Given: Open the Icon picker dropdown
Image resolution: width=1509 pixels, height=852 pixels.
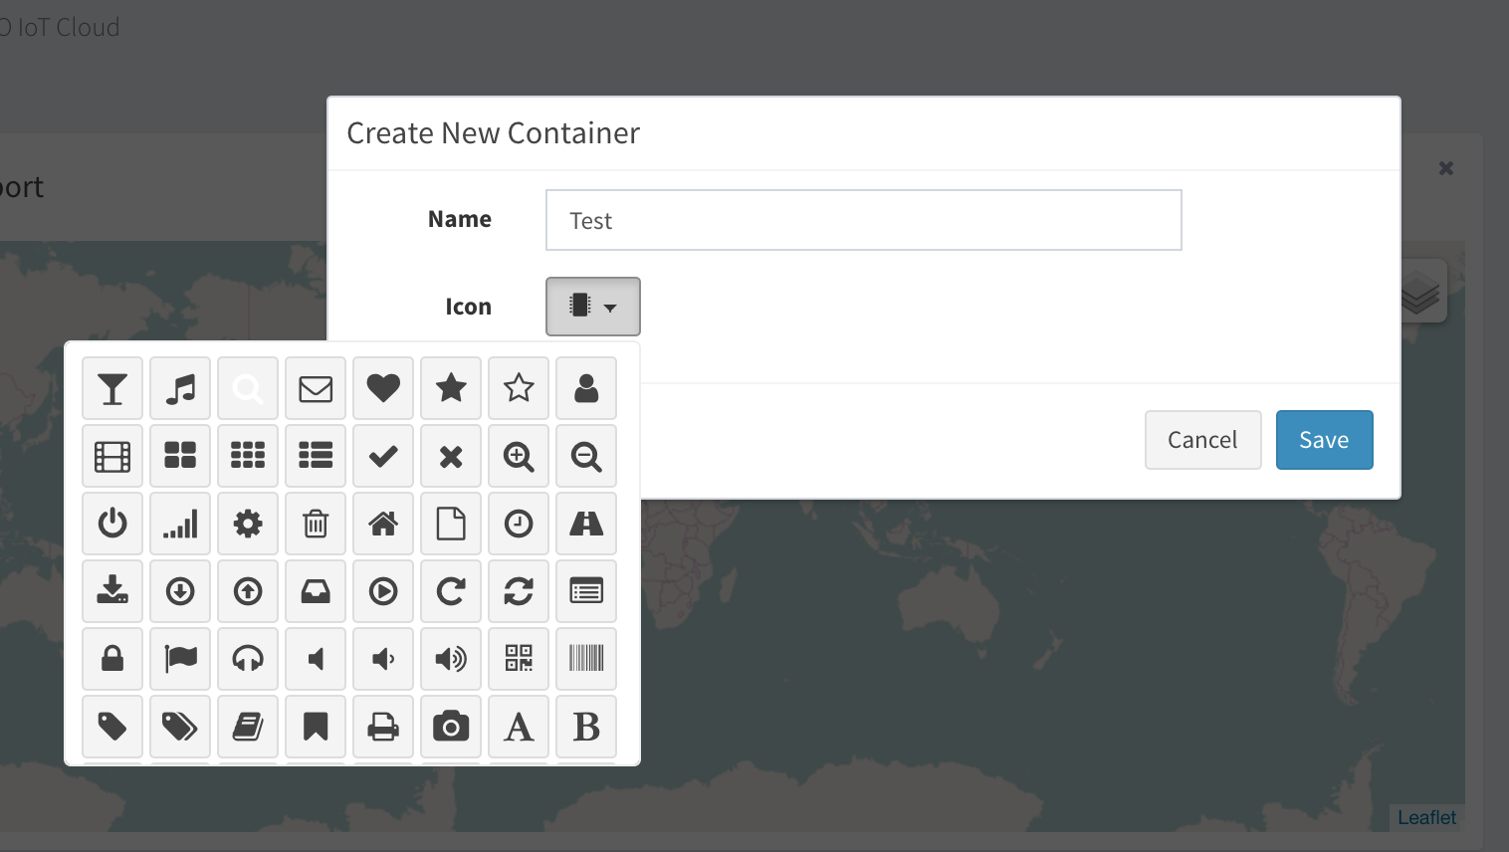Looking at the screenshot, I should tap(593, 307).
